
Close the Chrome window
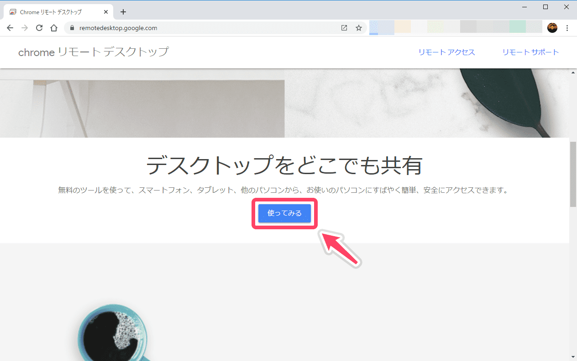pyautogui.click(x=567, y=7)
